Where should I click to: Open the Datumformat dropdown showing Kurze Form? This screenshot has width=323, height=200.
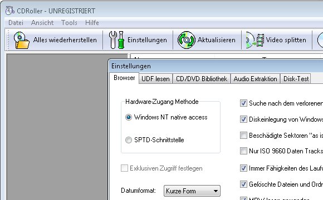(x=192, y=191)
